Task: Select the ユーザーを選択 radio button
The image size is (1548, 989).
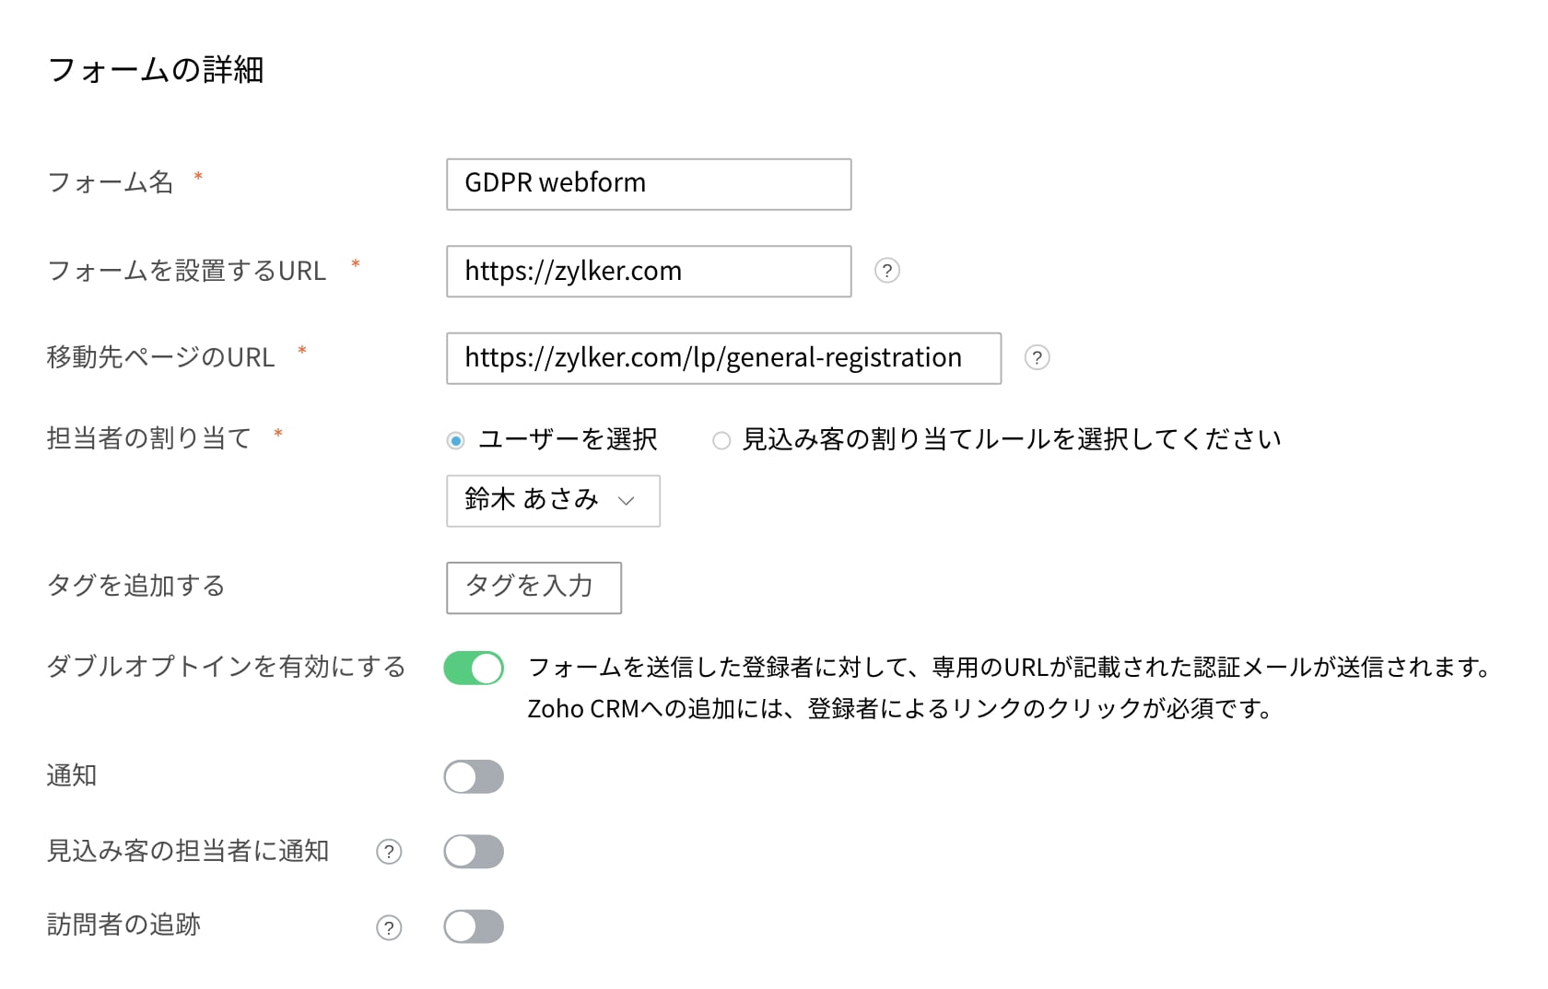Action: (x=455, y=440)
